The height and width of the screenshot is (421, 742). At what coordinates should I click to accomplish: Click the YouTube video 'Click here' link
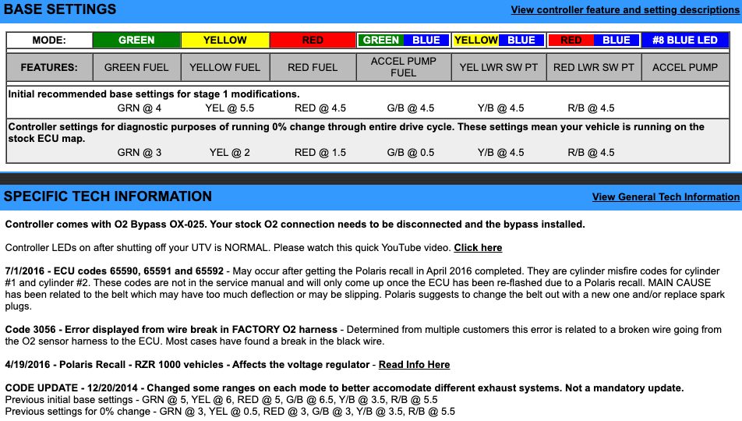pos(478,248)
